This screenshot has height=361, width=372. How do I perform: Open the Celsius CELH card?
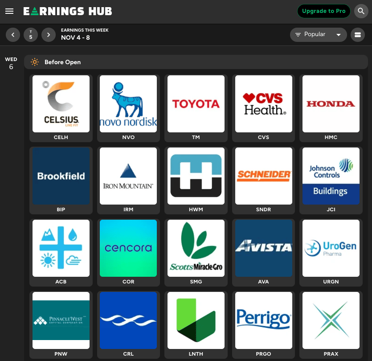click(61, 108)
